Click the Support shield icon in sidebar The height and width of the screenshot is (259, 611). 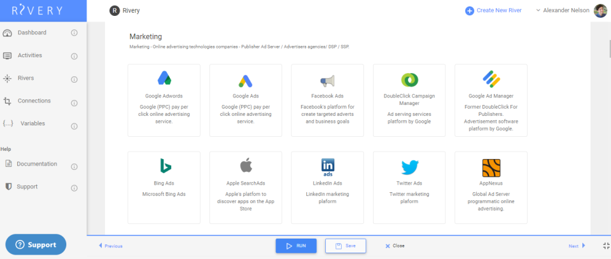[x=8, y=186]
